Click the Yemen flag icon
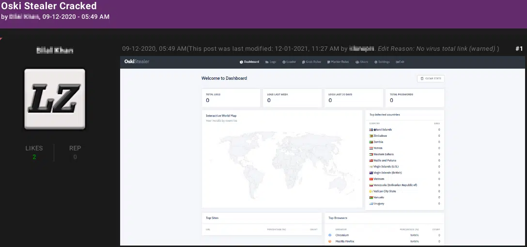Screen dimensions: 527x247 point(371,148)
